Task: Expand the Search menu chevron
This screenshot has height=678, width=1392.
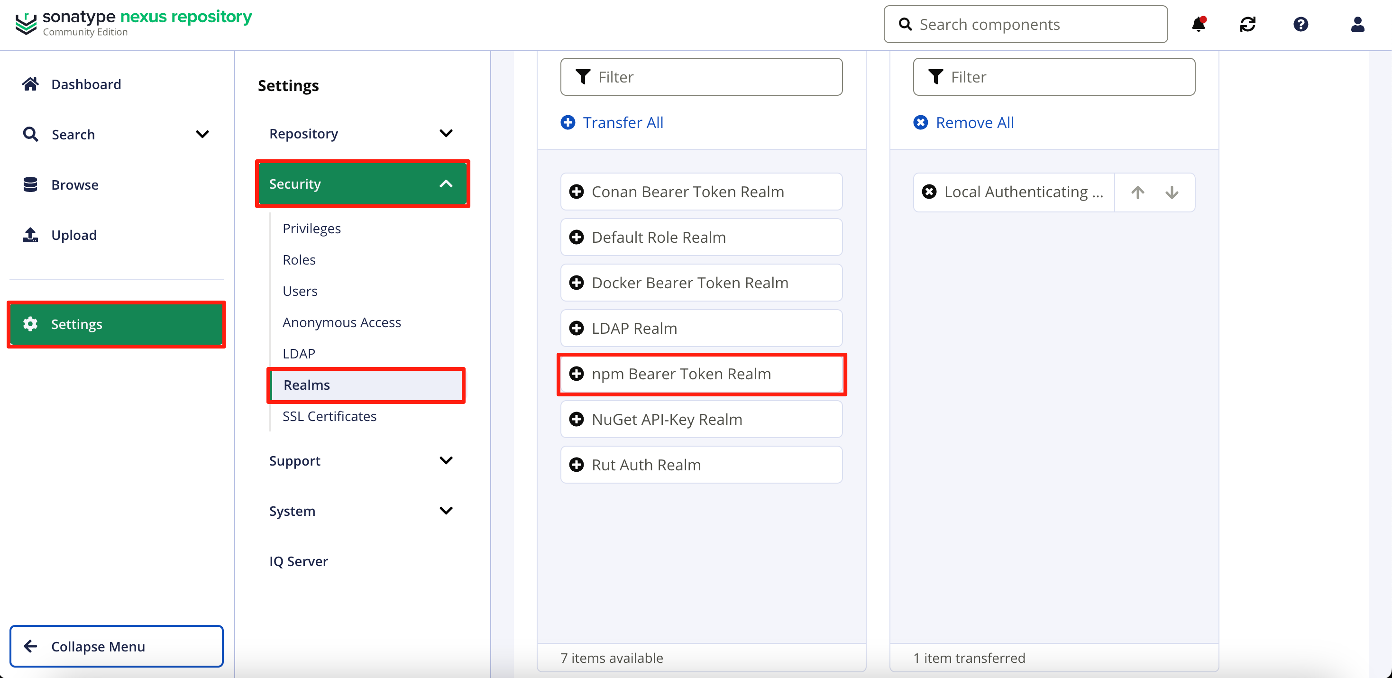Action: [202, 134]
